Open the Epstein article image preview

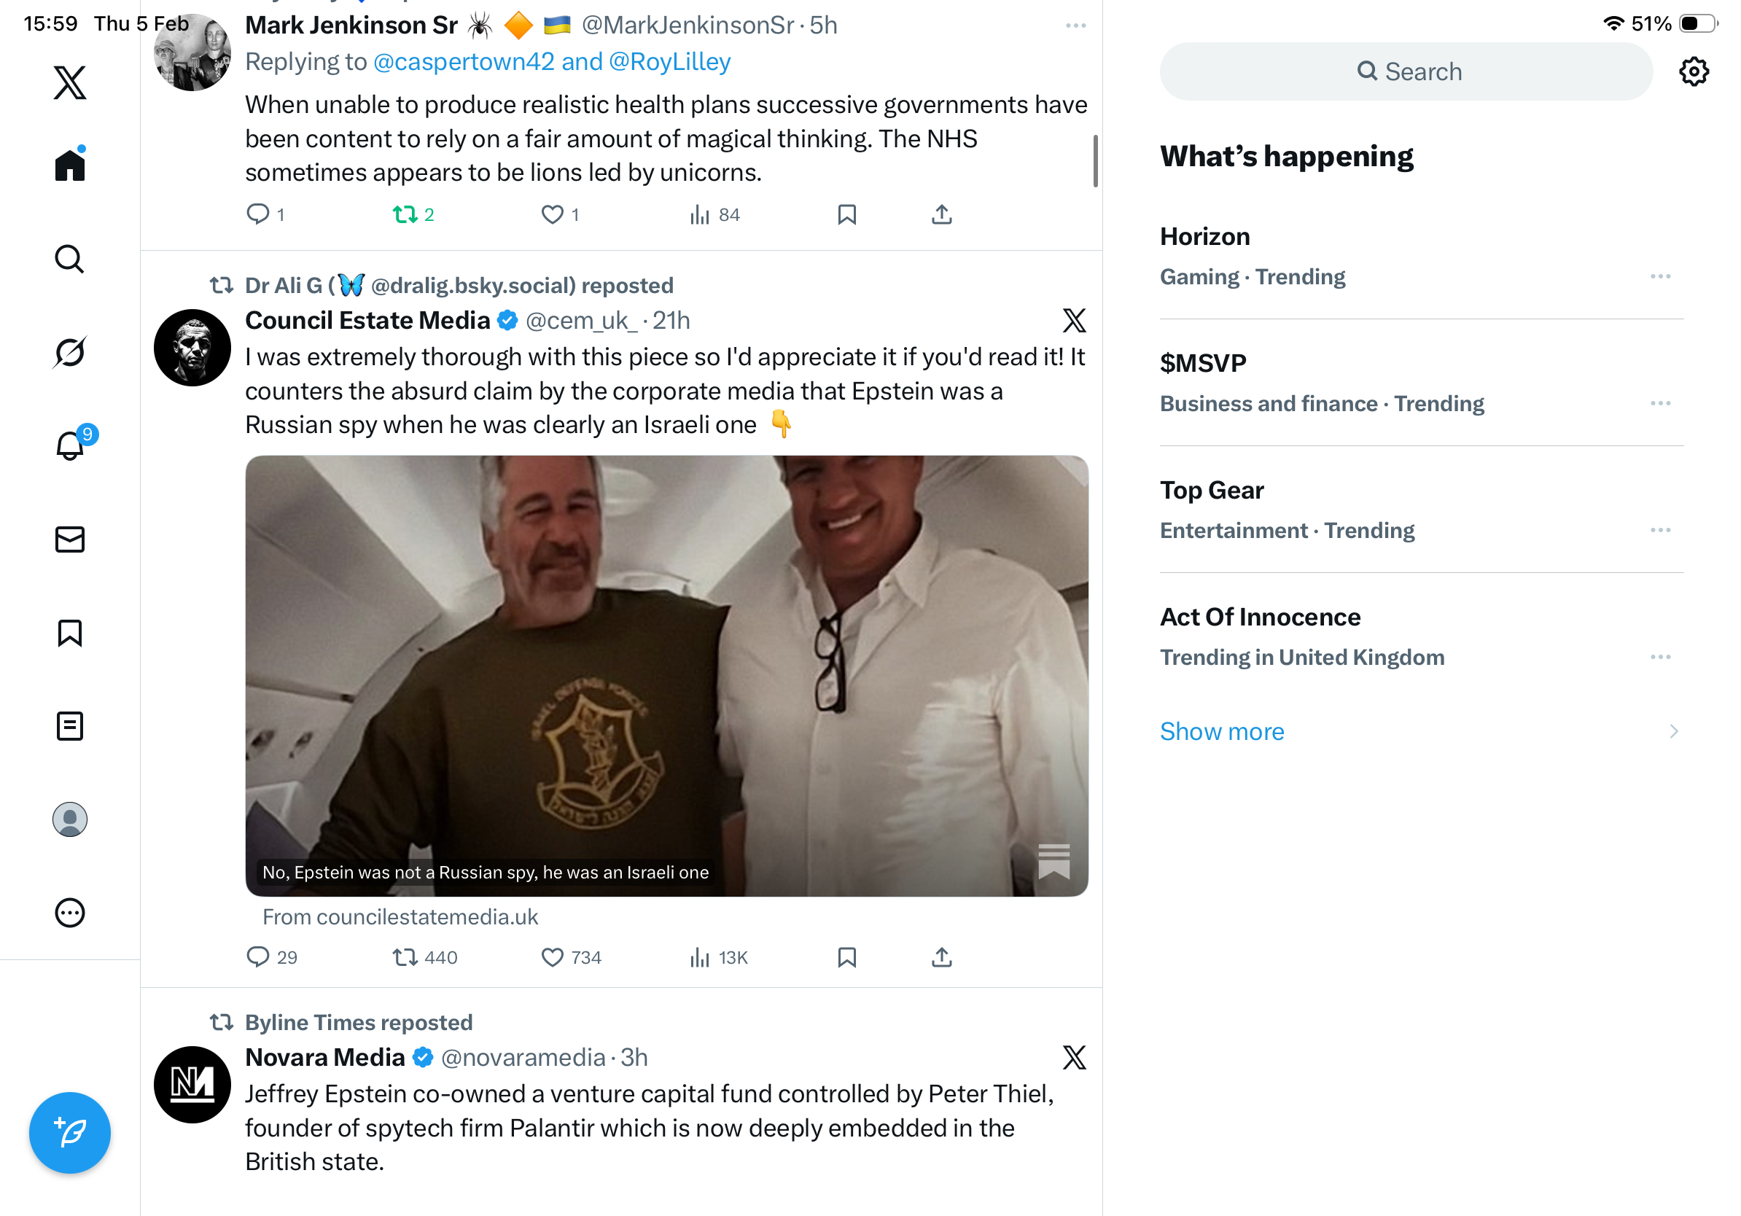[x=666, y=675]
